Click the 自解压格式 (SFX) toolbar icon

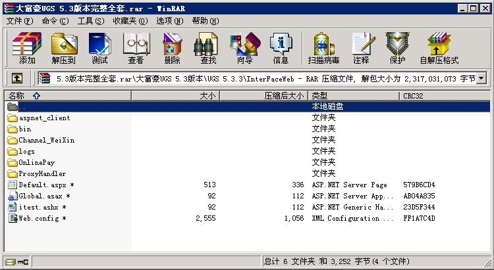click(x=439, y=48)
